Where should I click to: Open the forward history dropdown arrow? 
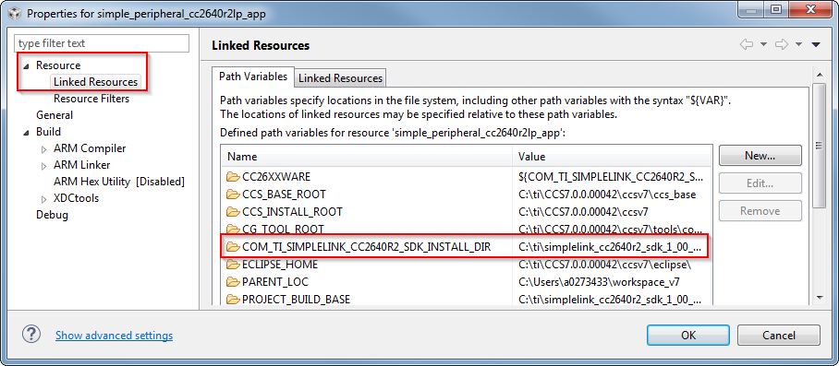click(x=799, y=44)
